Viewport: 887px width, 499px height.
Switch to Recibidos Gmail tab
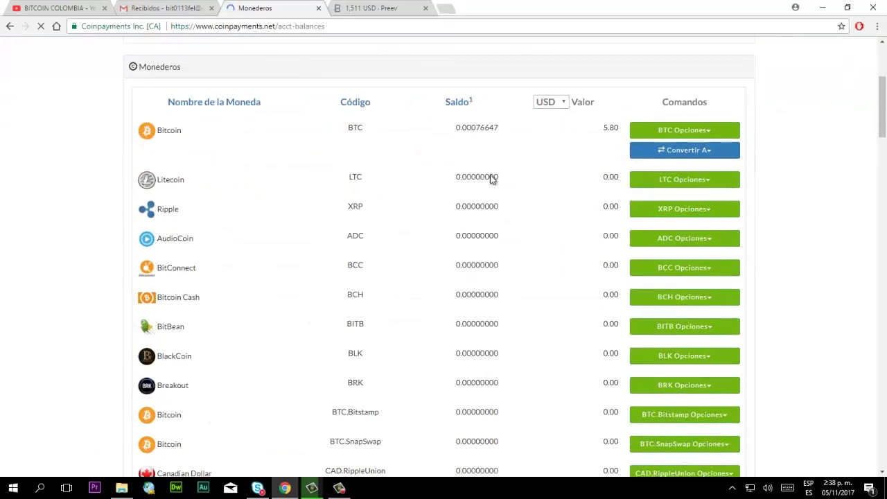tap(165, 8)
